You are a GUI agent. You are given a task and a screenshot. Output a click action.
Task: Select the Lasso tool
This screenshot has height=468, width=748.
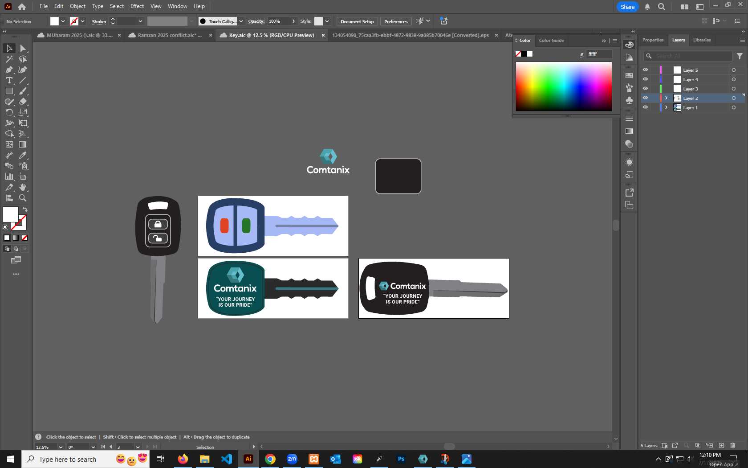coord(23,59)
